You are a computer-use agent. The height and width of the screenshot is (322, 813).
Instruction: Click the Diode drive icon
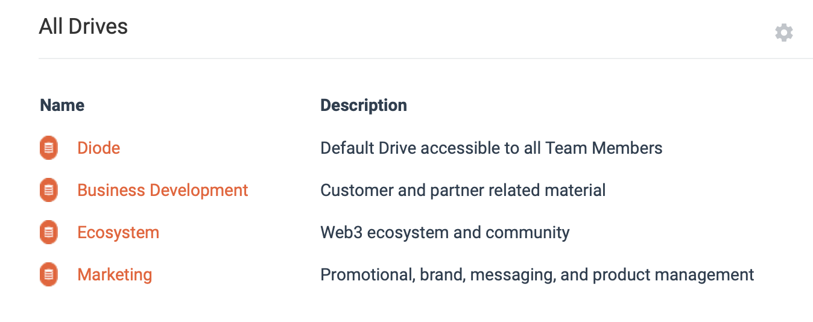(49, 148)
